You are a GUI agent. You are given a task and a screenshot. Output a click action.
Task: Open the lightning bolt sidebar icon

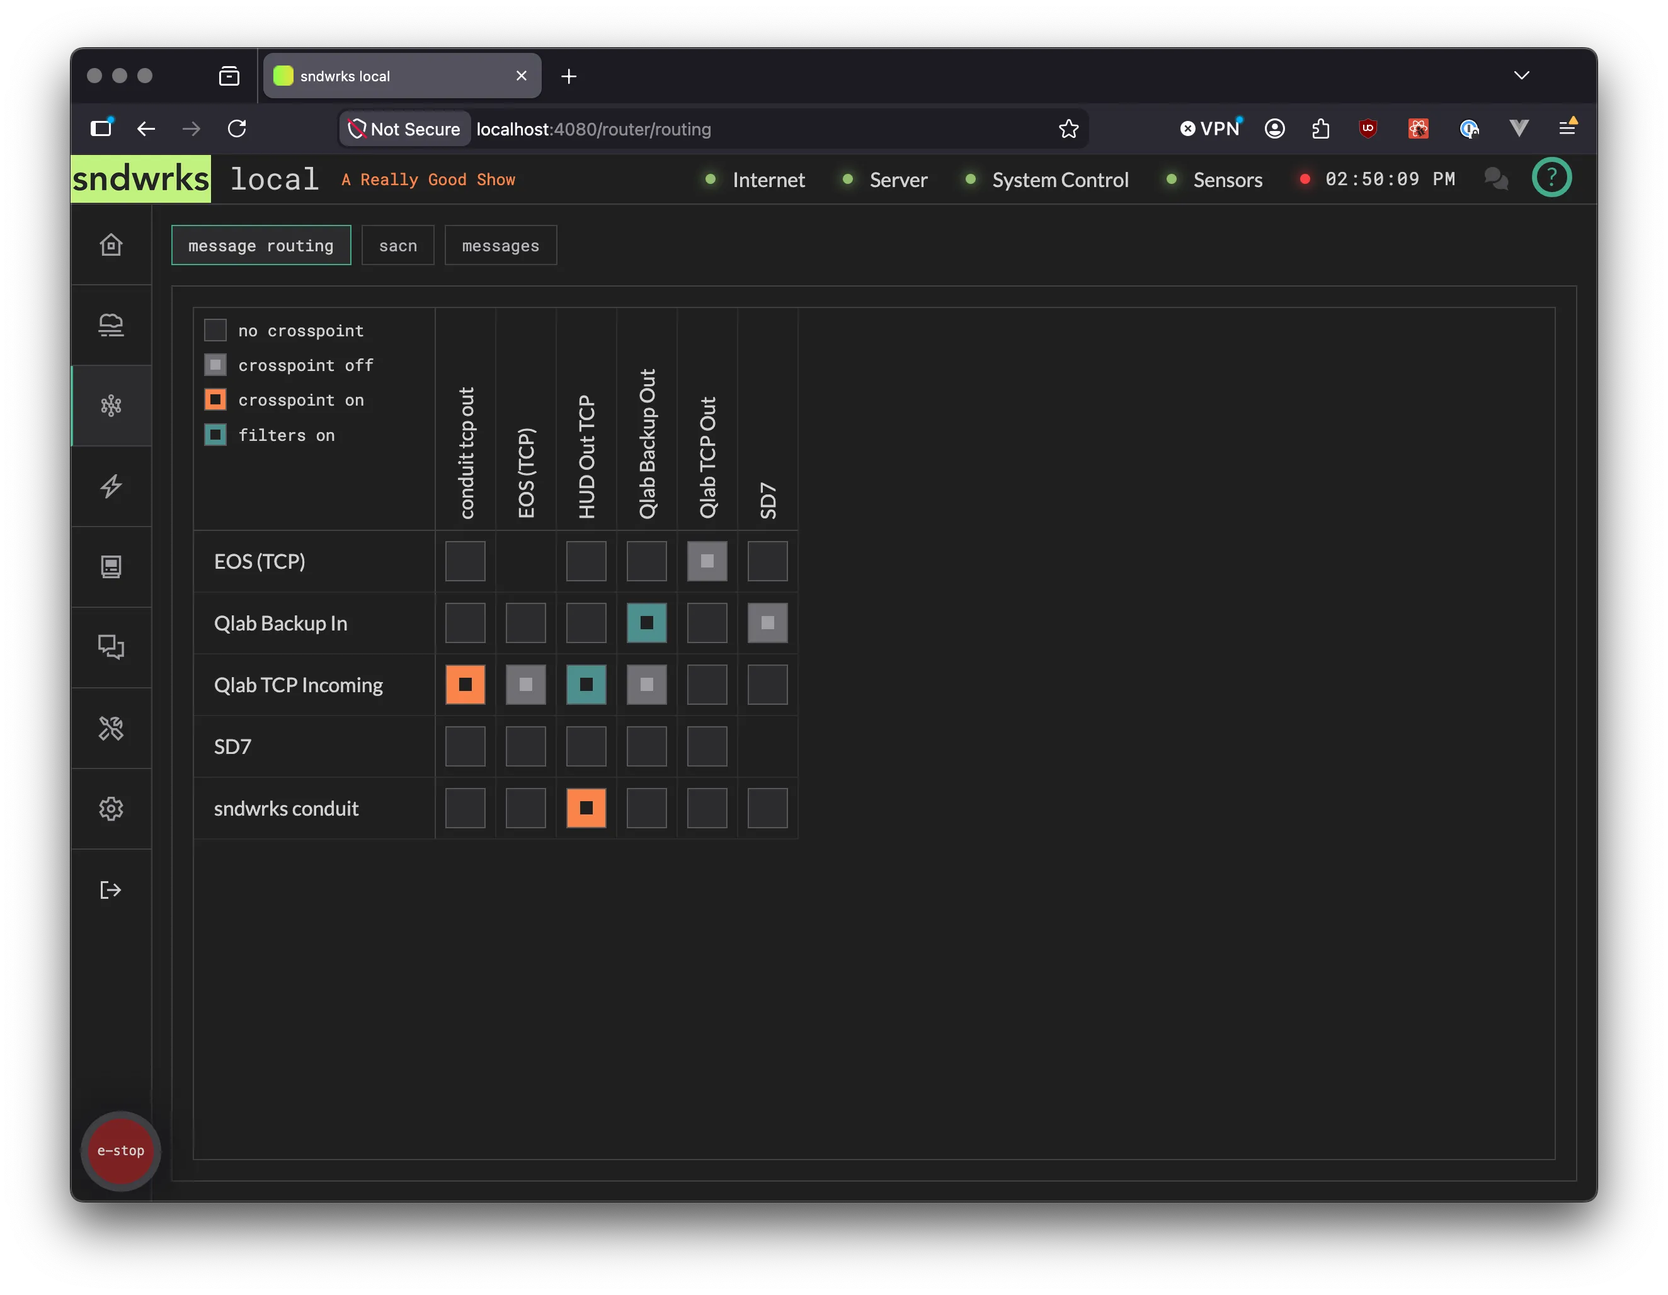coord(111,486)
